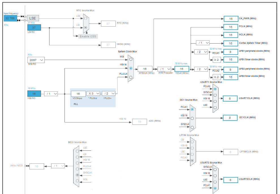Select HSI 16 in USART1 Source Mux
This screenshot has height=194, width=280.
point(215,101)
